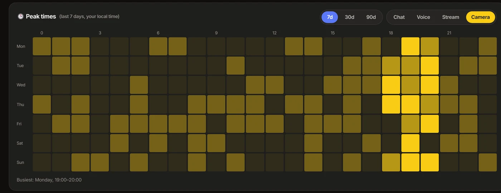Viewport: 501px width, 193px height.
Task: Click the clock icon beside Peak times
Action: [20, 16]
